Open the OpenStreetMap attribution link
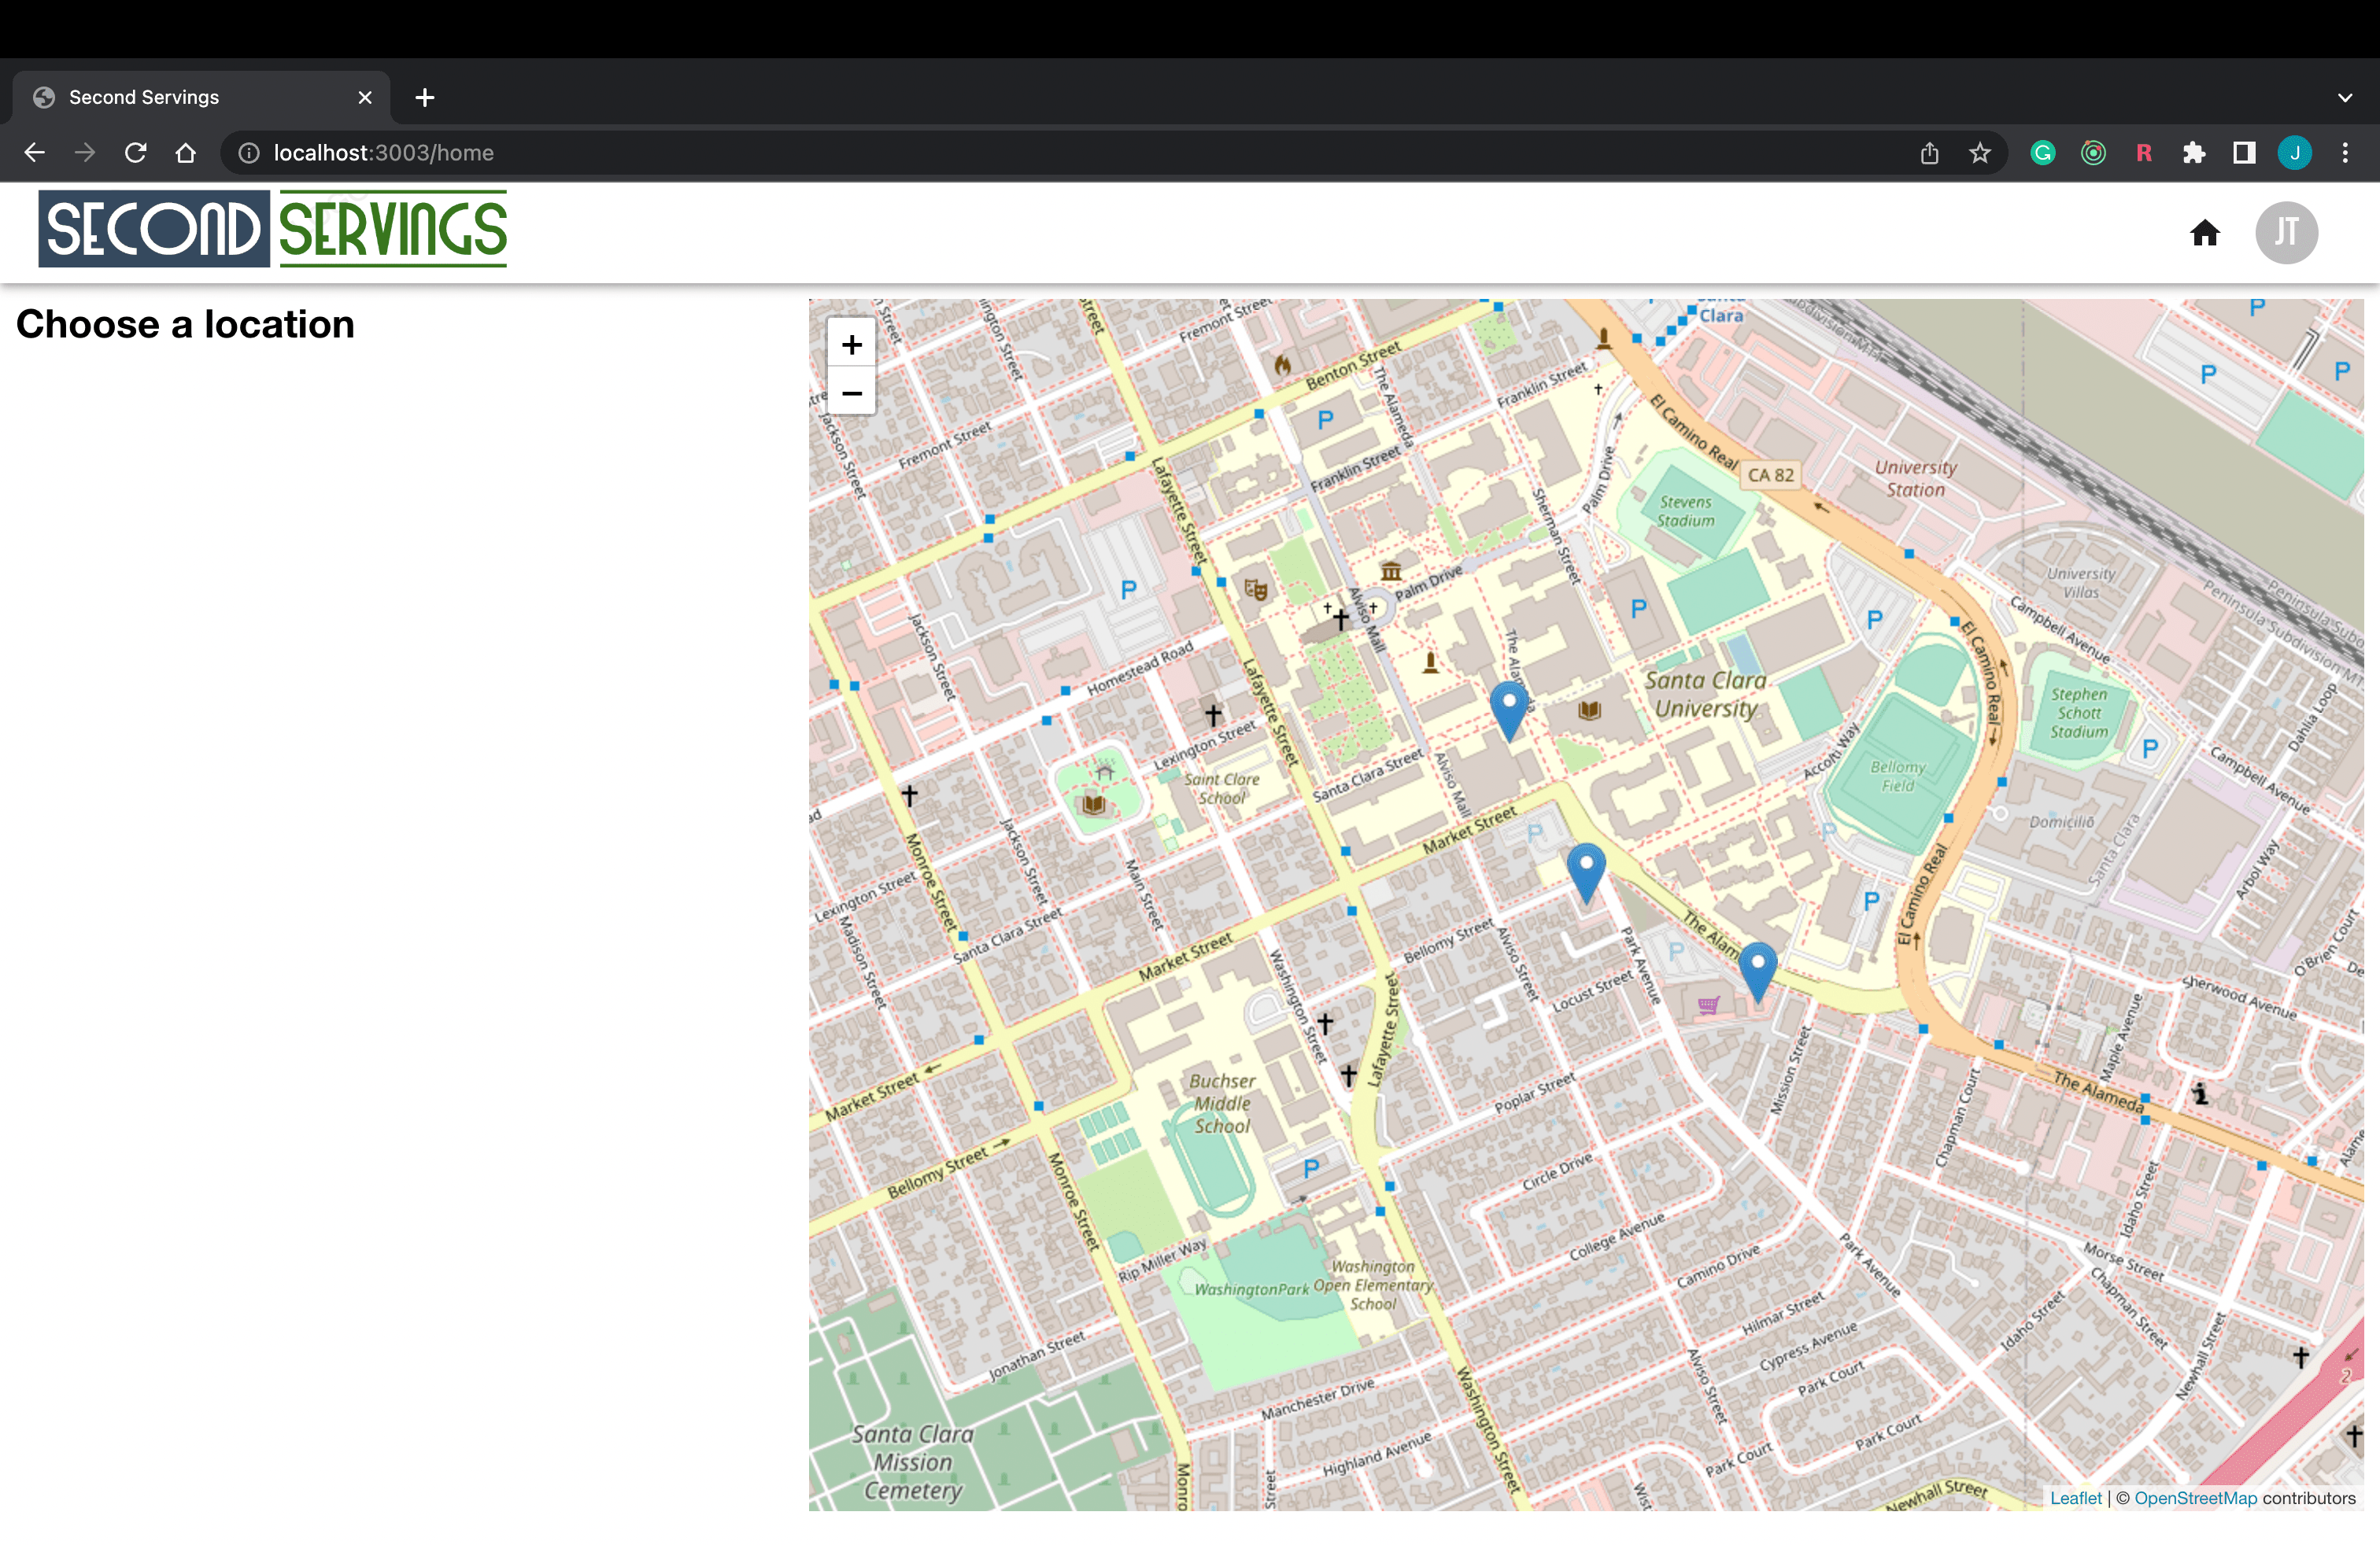 (2195, 1498)
